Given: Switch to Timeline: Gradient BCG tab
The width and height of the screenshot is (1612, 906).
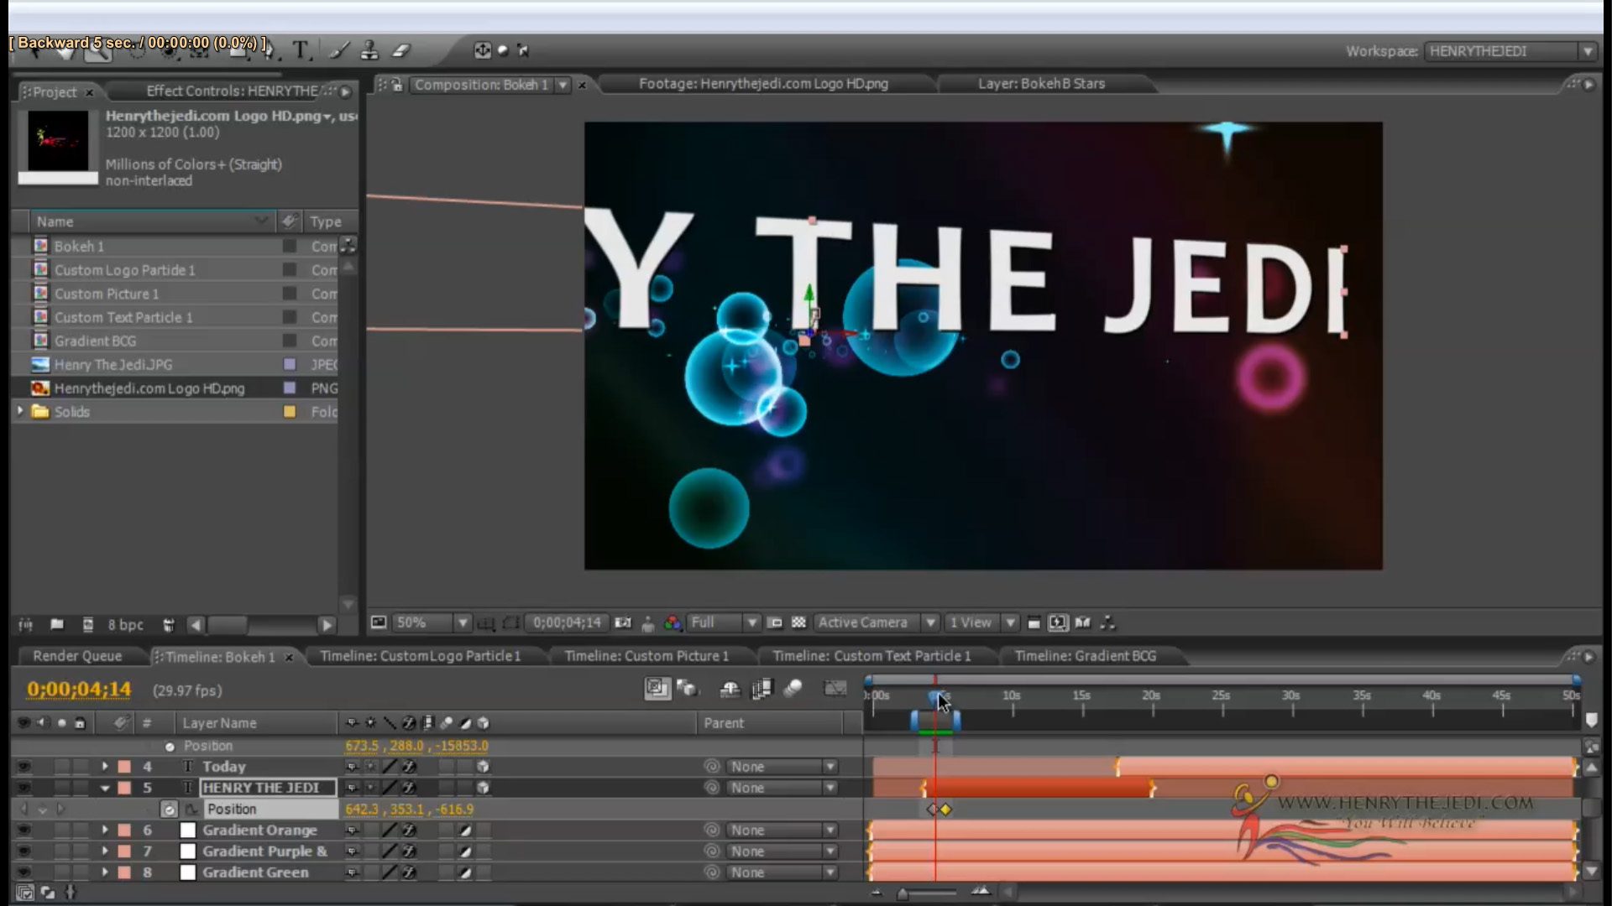Looking at the screenshot, I should pos(1085,656).
